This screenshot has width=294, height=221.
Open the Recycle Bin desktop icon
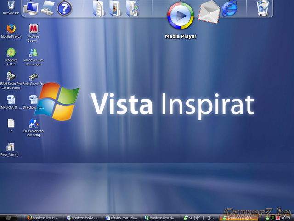click(11, 7)
